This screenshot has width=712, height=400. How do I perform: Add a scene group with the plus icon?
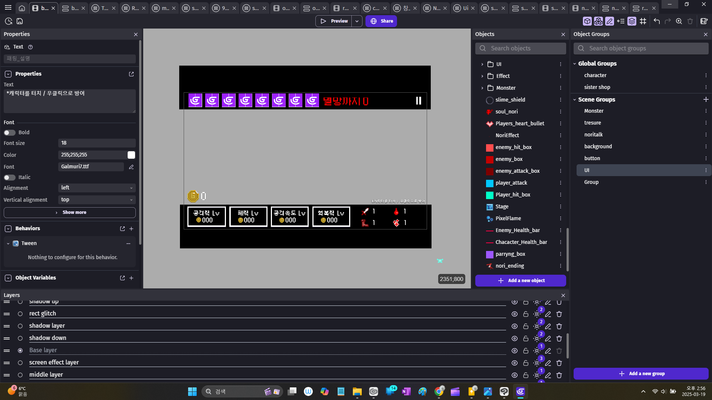coord(706,99)
